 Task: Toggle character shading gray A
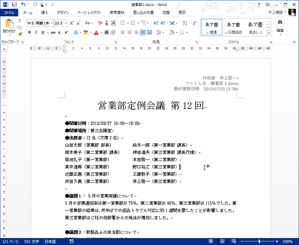pyautogui.click(x=106, y=32)
